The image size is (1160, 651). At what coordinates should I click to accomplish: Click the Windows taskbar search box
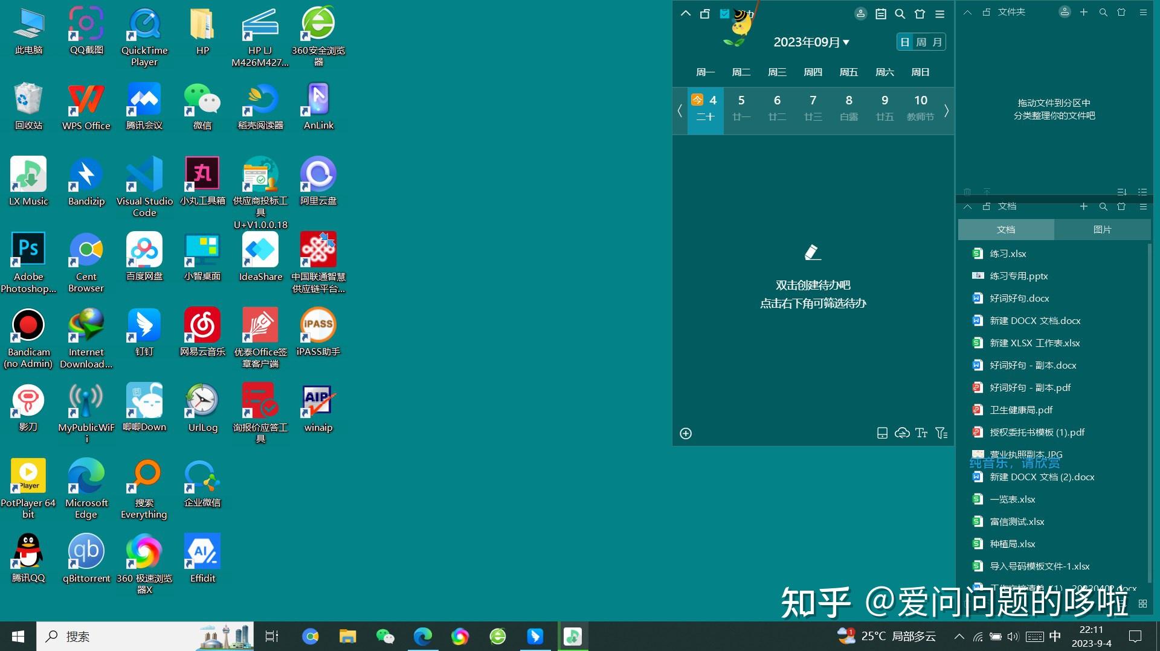coord(121,637)
